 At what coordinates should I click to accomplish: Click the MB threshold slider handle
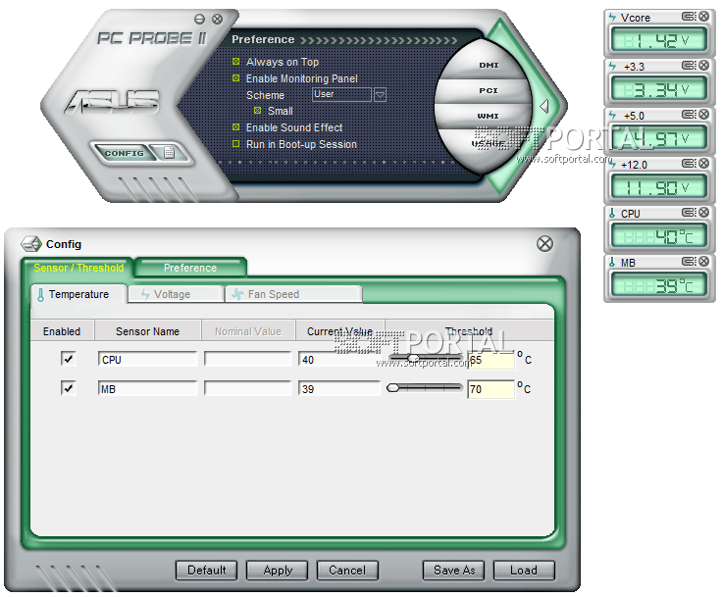point(392,388)
